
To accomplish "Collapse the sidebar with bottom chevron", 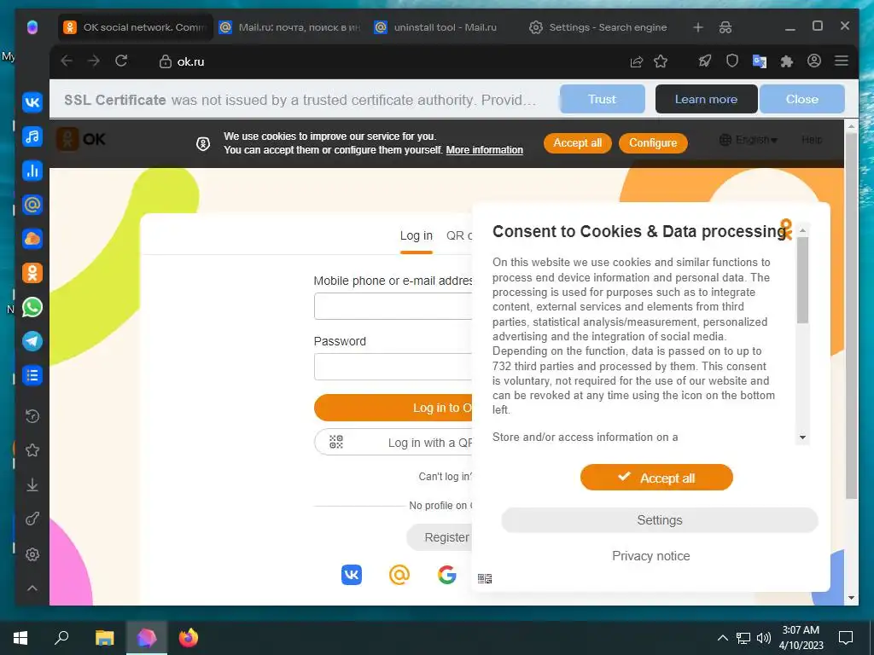I will [x=32, y=588].
